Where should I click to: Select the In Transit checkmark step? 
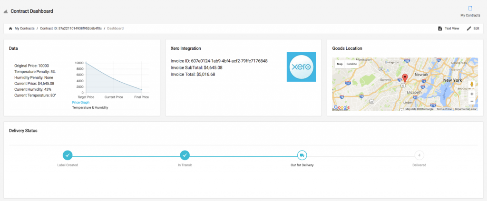(185, 155)
